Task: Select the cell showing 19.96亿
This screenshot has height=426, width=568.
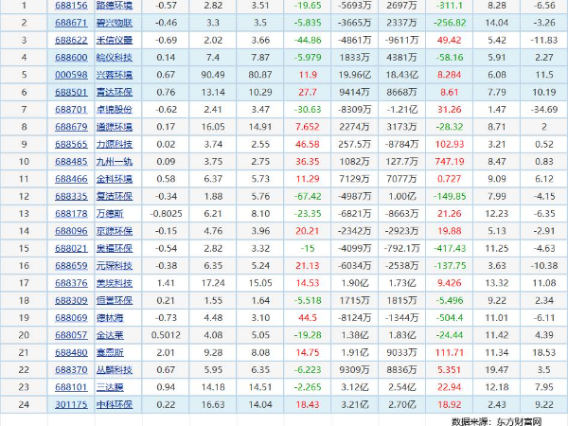Action: (x=355, y=75)
